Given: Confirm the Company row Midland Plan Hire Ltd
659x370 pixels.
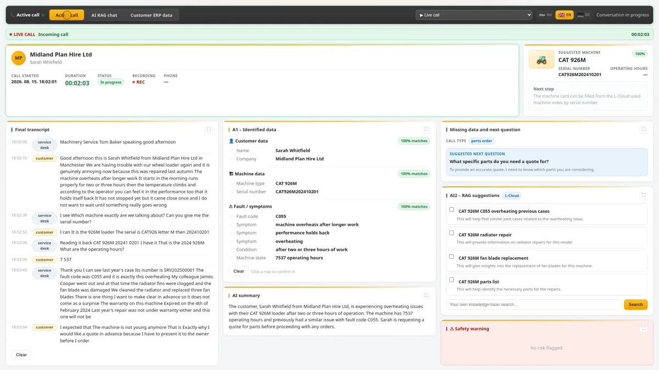Looking at the screenshot, I should click(x=329, y=159).
